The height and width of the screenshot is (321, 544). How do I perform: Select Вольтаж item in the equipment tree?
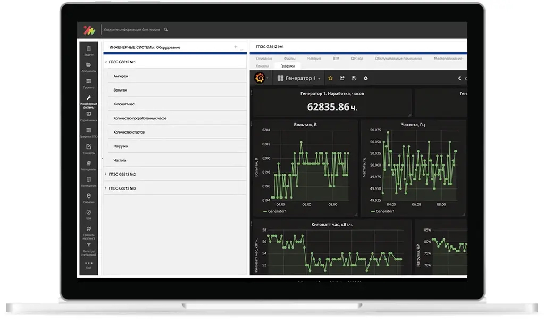click(120, 90)
